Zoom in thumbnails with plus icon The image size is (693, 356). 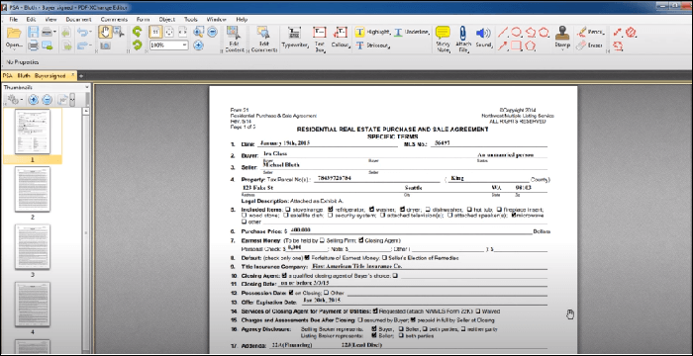click(33, 100)
